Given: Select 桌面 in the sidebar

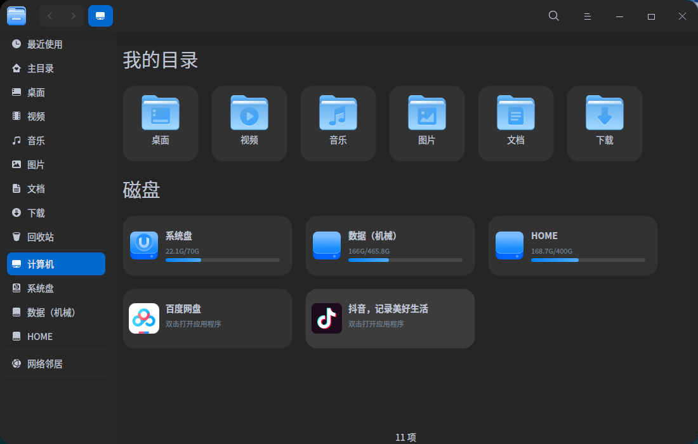Looking at the screenshot, I should (x=56, y=92).
